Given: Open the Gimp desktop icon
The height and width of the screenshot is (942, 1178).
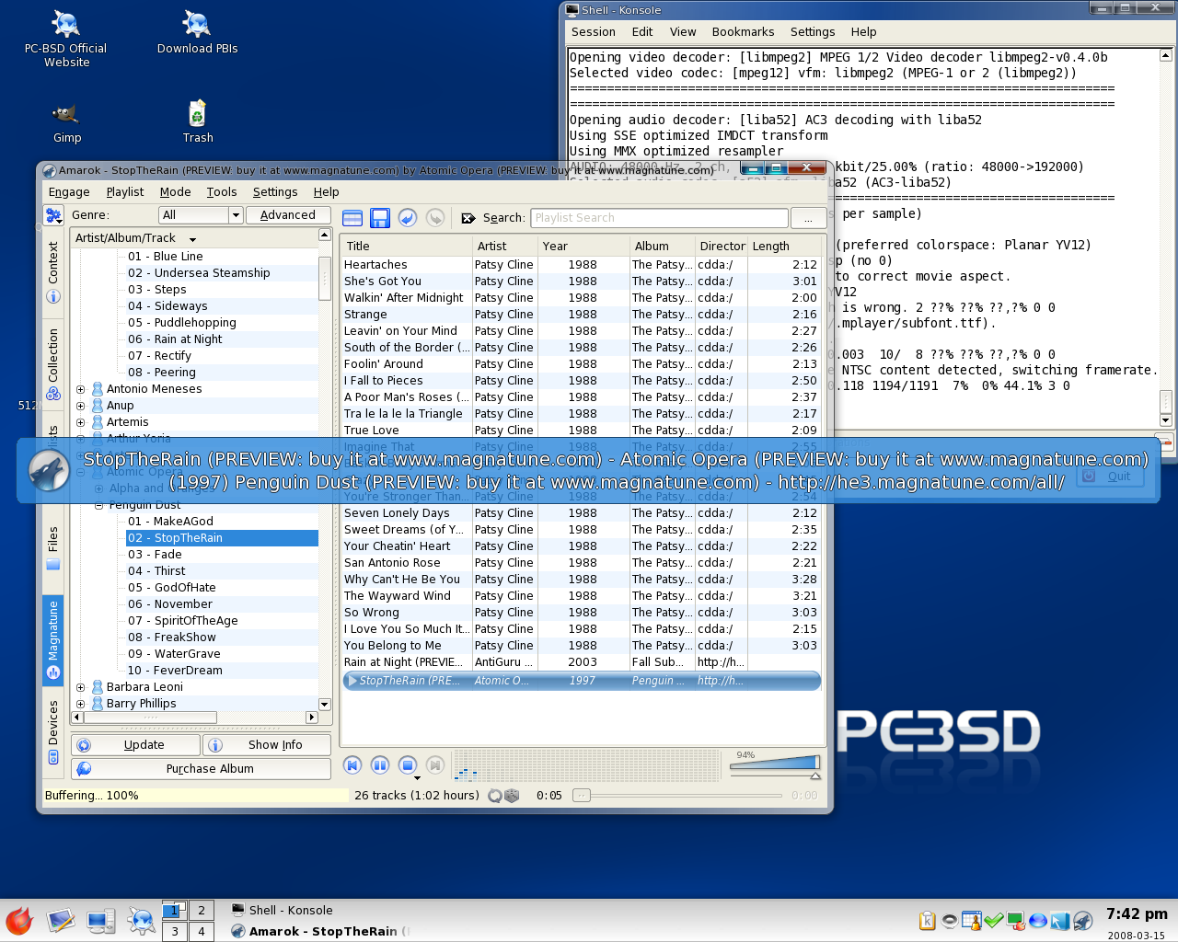Looking at the screenshot, I should [x=67, y=123].
